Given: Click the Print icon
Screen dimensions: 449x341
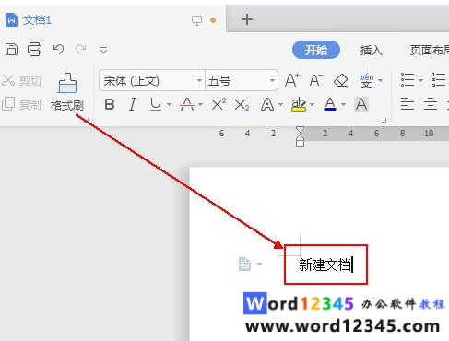Looking at the screenshot, I should point(34,49).
